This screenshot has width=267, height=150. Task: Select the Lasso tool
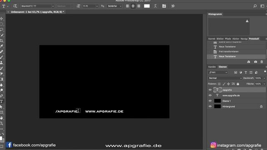(x=2, y=30)
